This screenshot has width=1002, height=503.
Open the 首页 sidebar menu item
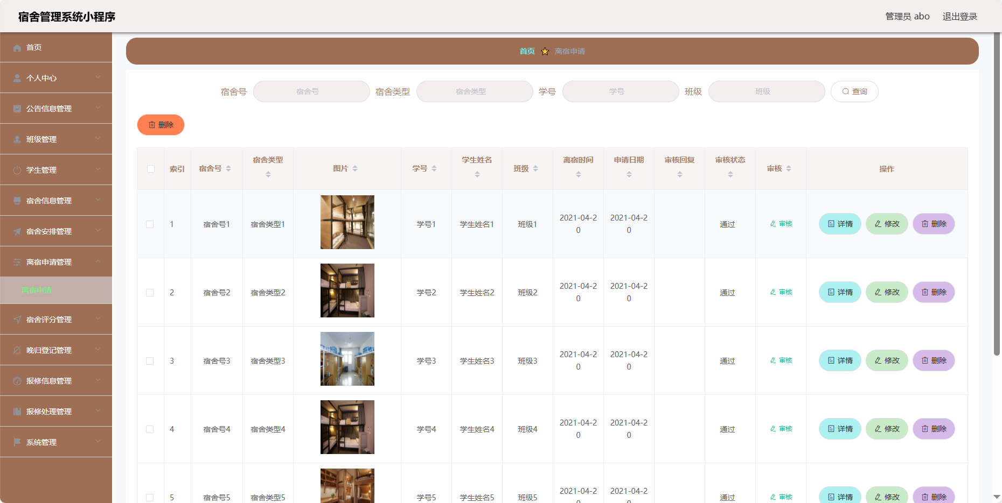[56, 47]
